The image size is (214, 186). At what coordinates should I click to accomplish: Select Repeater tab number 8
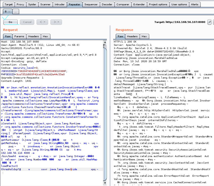point(6,12)
